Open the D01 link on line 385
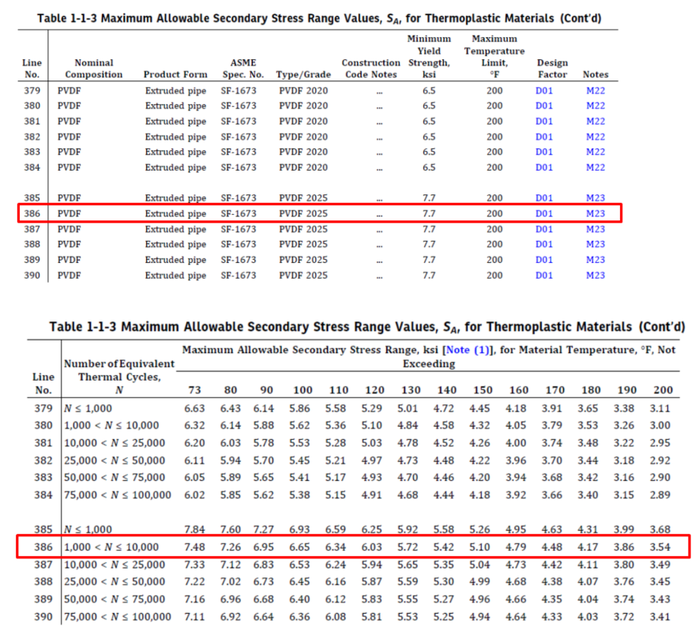The width and height of the screenshot is (699, 635). (x=544, y=197)
